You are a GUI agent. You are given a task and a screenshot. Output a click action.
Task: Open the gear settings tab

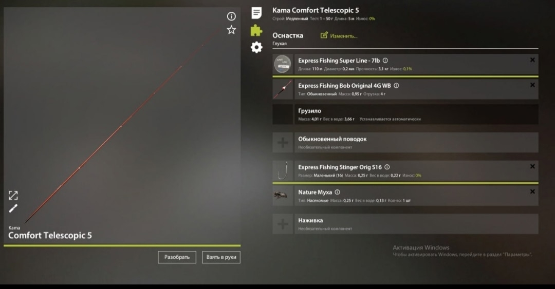tap(256, 47)
